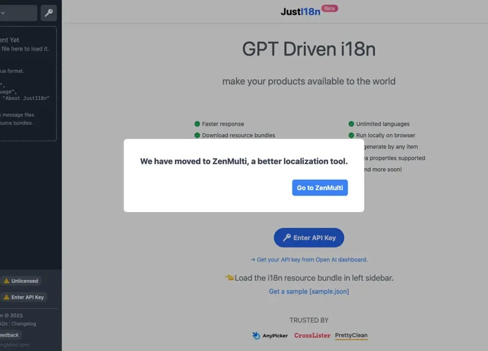
Task: Open the CrossLister logo link
Action: (312, 335)
